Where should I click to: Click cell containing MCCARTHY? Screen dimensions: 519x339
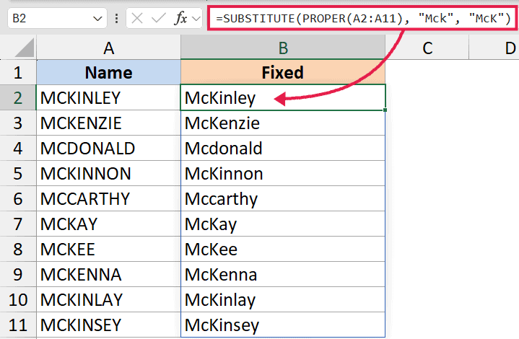click(108, 198)
